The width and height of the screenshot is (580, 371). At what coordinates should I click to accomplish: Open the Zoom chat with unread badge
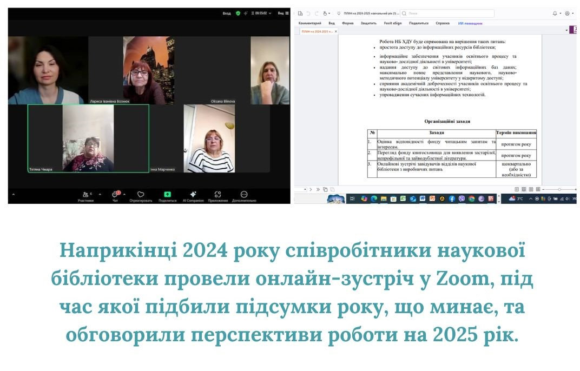pyautogui.click(x=115, y=196)
